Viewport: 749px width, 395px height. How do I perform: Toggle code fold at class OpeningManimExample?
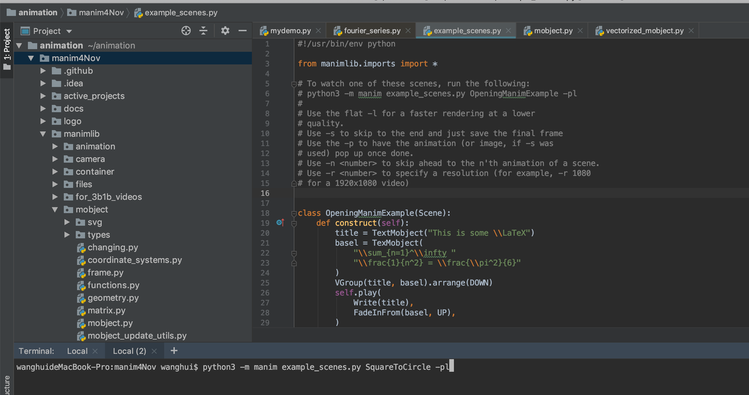(293, 214)
